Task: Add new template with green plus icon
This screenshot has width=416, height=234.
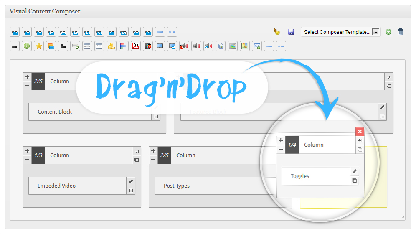Action: [388, 32]
